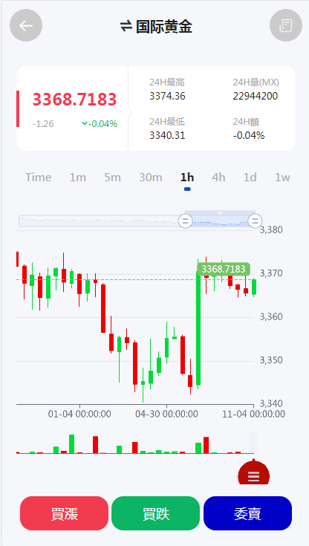Switch to the 1w interval
Viewport: 309px width, 546px height.
click(282, 178)
